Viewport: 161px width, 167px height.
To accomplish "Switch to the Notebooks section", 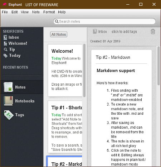I will [25, 101].
